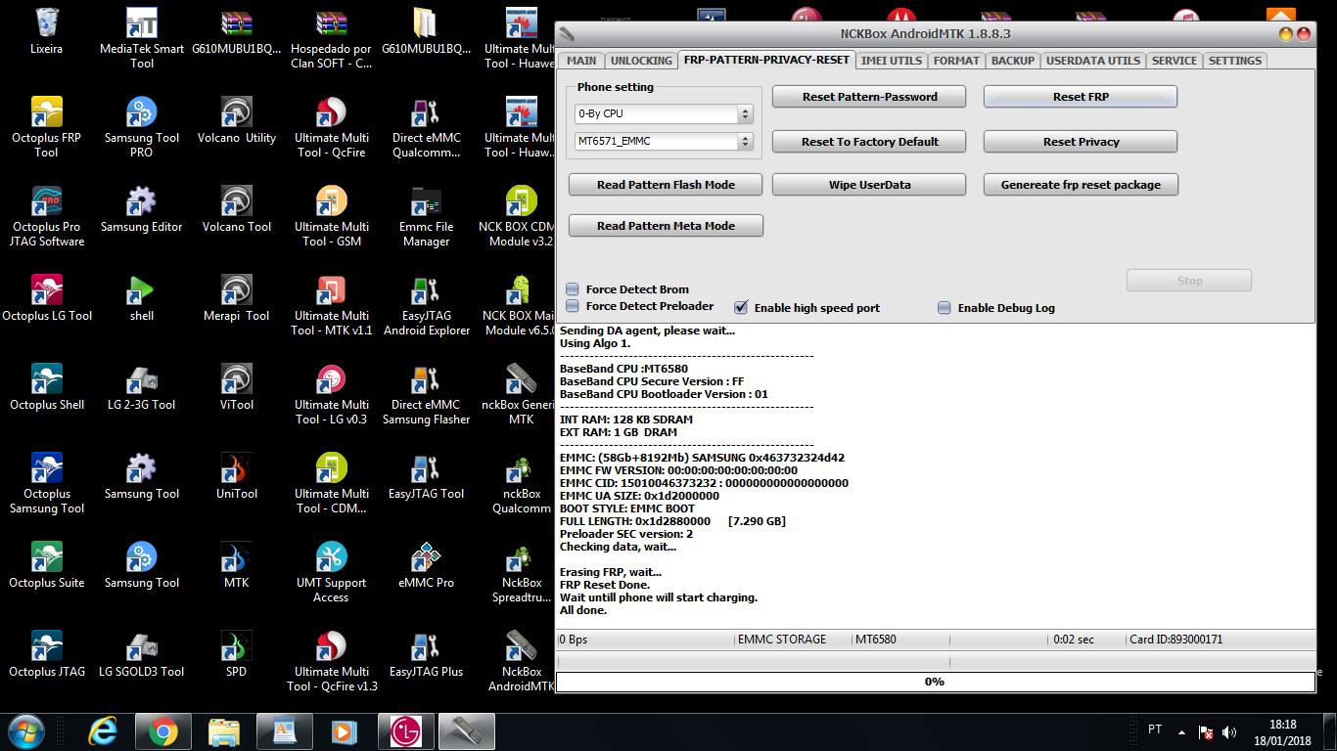The height and width of the screenshot is (751, 1337).
Task: Click the taskbar volume icon
Action: click(1229, 731)
